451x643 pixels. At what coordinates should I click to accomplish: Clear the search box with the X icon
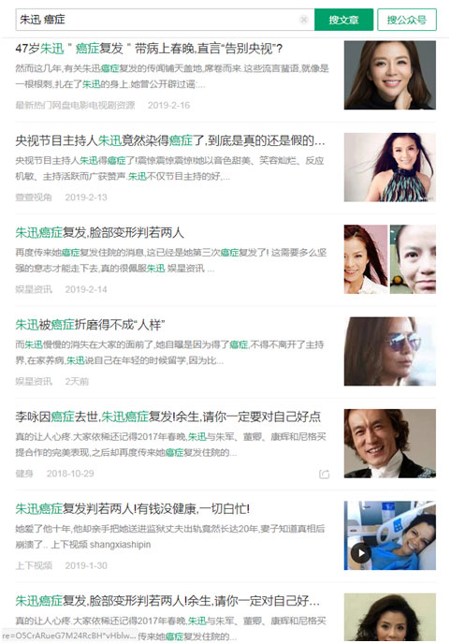(303, 20)
